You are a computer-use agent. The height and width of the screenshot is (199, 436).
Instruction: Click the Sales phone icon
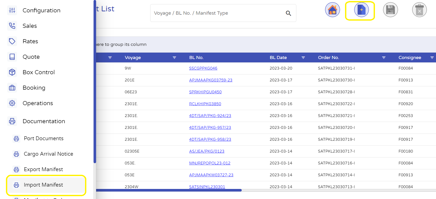click(12, 26)
